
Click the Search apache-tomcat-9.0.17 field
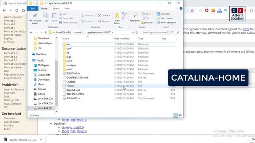tap(160, 33)
